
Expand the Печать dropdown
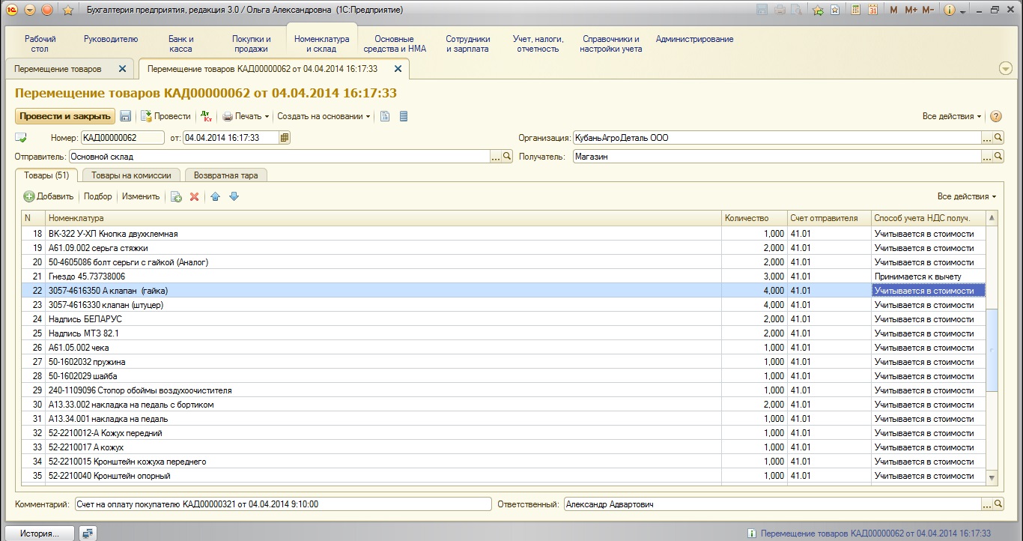point(246,116)
